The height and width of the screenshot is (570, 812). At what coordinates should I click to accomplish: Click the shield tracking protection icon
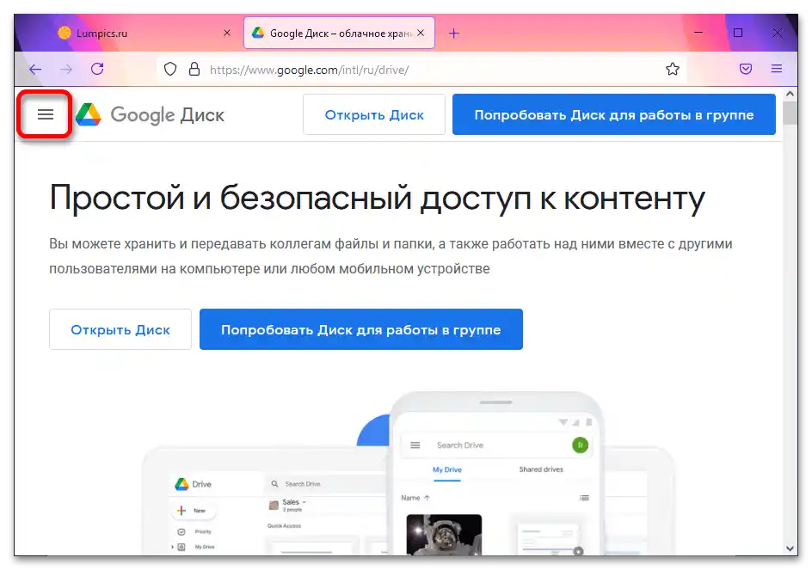[x=170, y=69]
